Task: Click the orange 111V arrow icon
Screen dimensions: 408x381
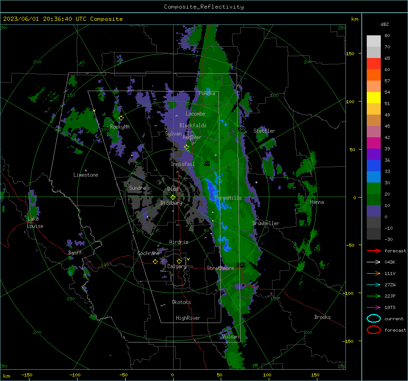Action: coord(374,273)
